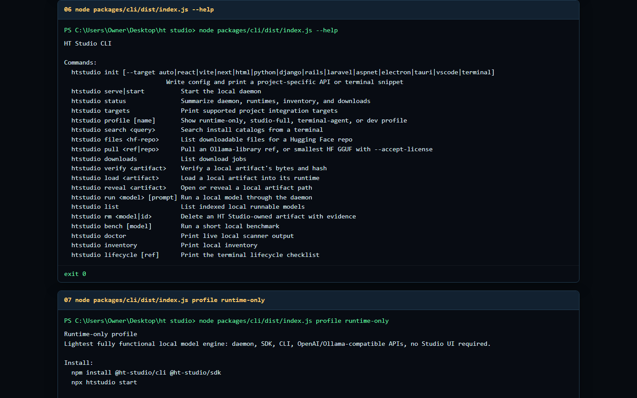The height and width of the screenshot is (398, 637).
Task: Click the 'Install:' line
Action: (78, 363)
